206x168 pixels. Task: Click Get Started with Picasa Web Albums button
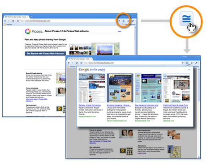tap(45, 54)
